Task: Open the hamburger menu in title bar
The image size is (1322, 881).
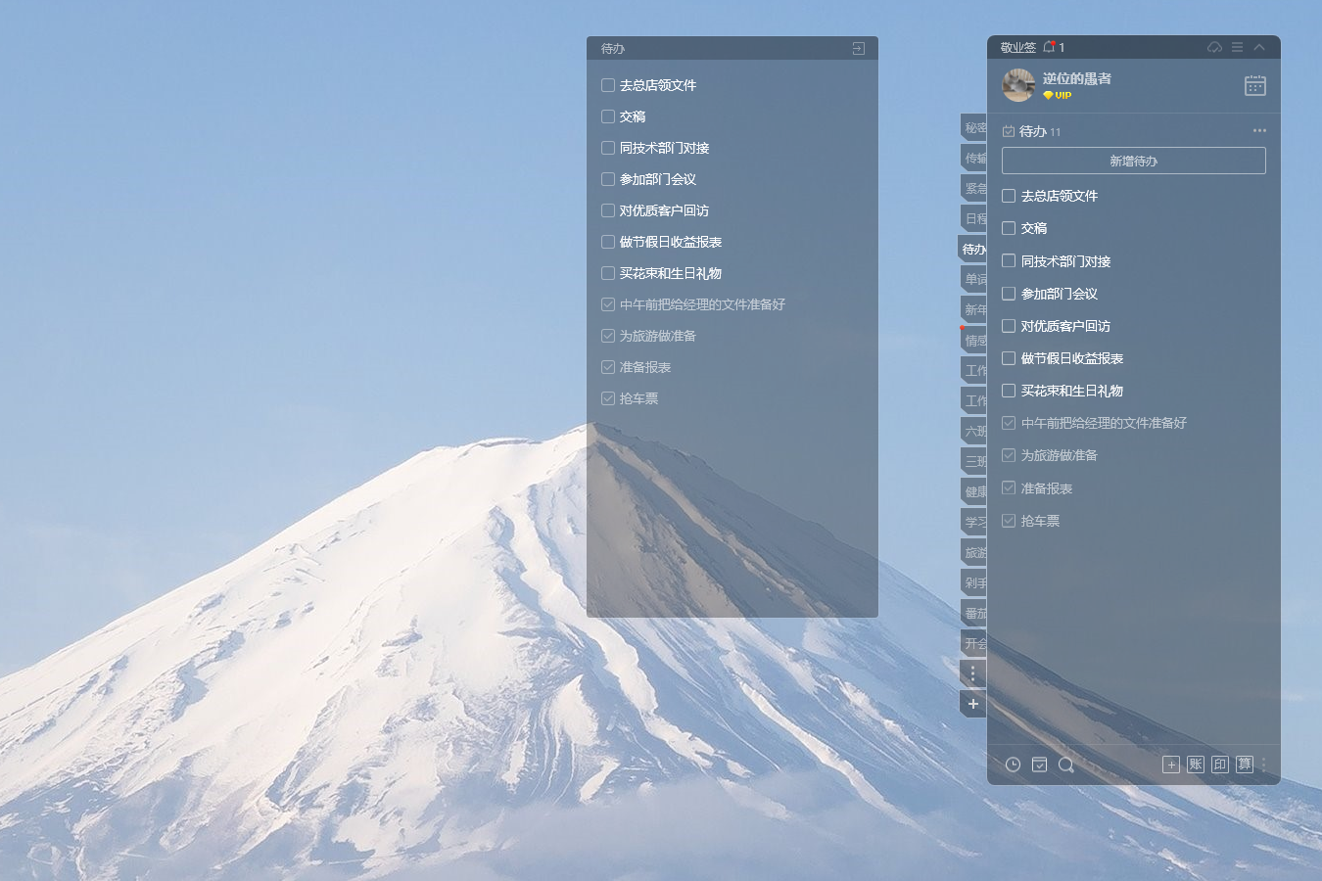Action: pos(1237,47)
